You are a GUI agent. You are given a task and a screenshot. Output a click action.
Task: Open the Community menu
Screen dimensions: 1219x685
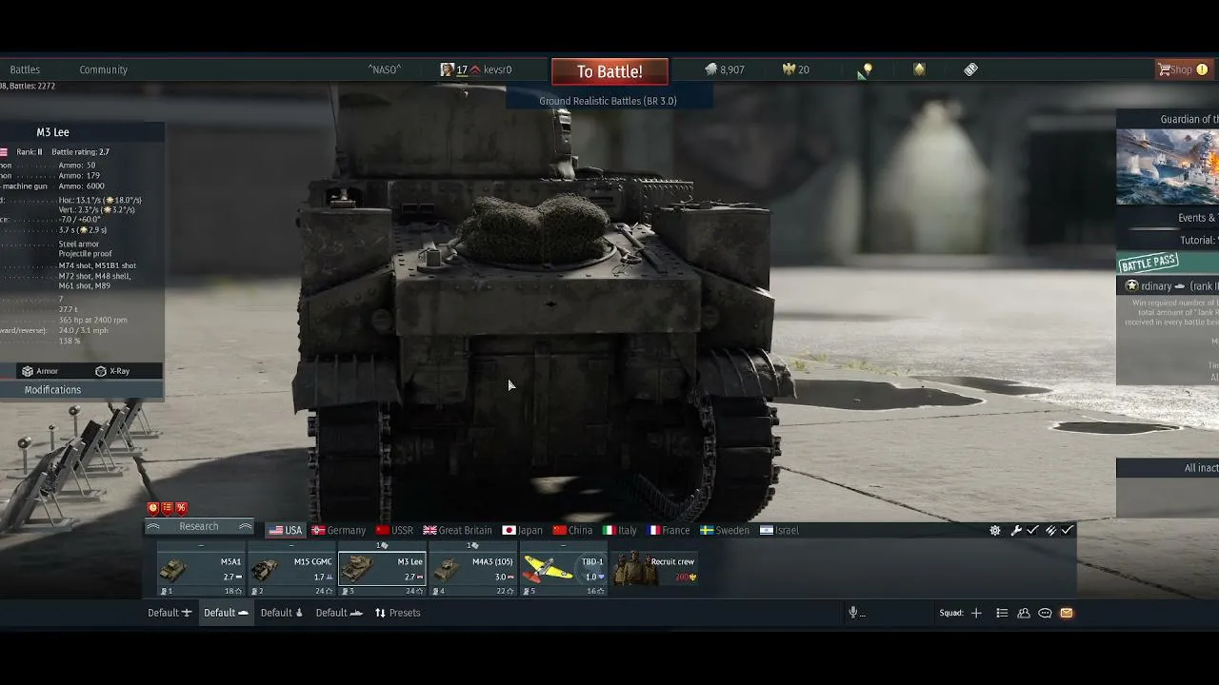coord(104,69)
